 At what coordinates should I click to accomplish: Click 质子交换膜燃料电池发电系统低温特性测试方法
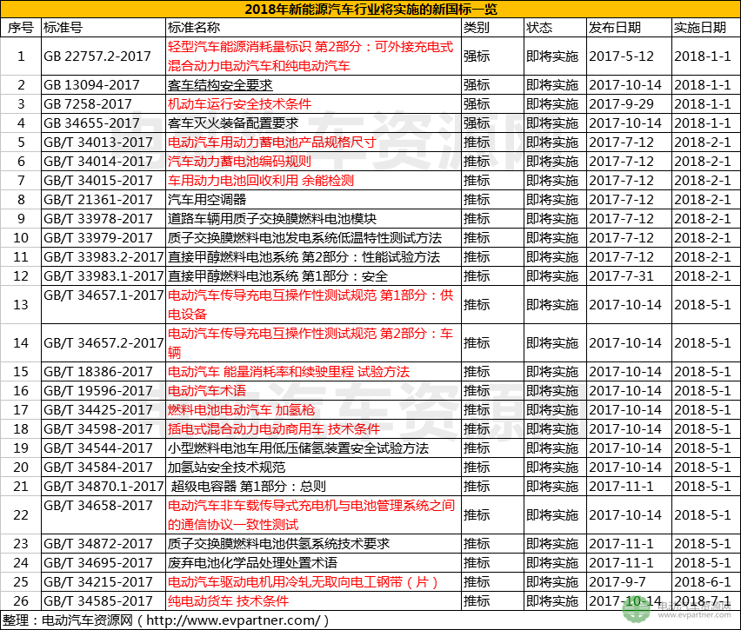pos(304,238)
